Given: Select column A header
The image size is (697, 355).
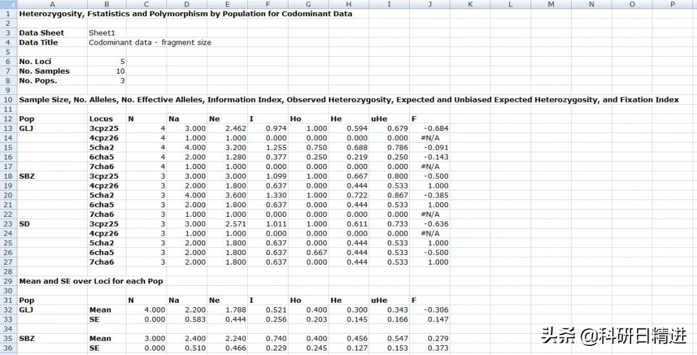Looking at the screenshot, I should pos(52,4).
